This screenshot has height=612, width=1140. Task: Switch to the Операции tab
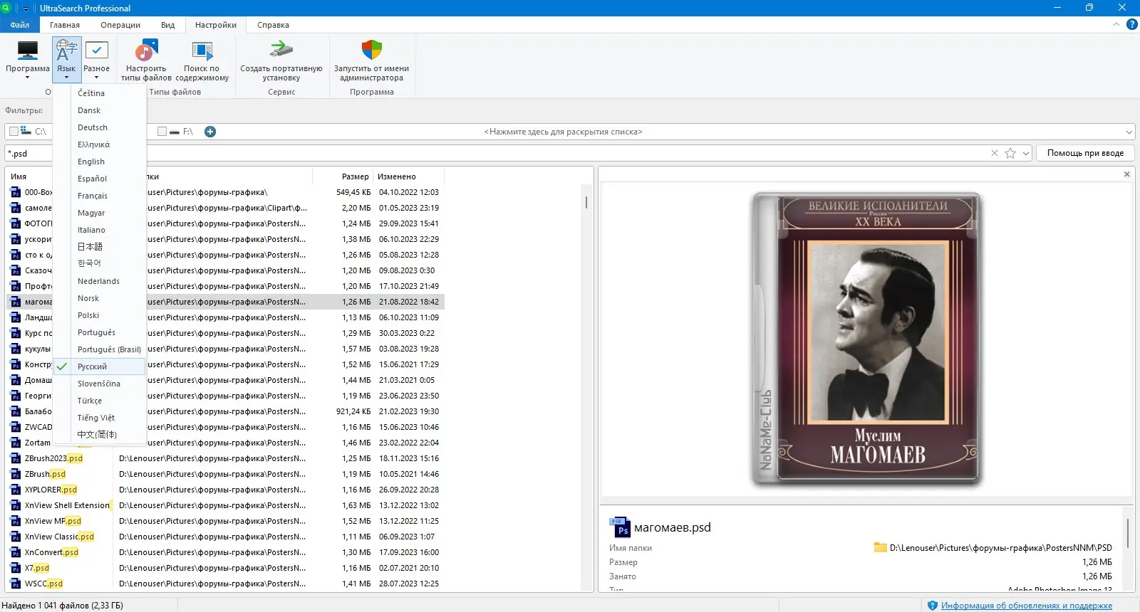120,25
